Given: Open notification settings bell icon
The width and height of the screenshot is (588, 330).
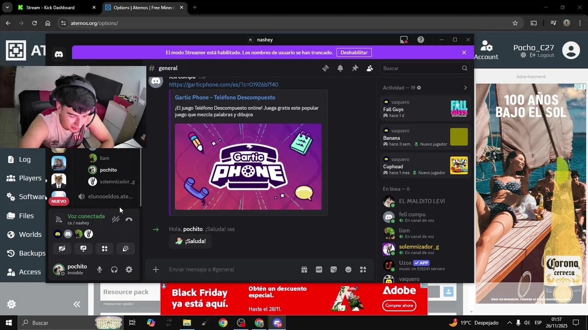Looking at the screenshot, I should (340, 68).
